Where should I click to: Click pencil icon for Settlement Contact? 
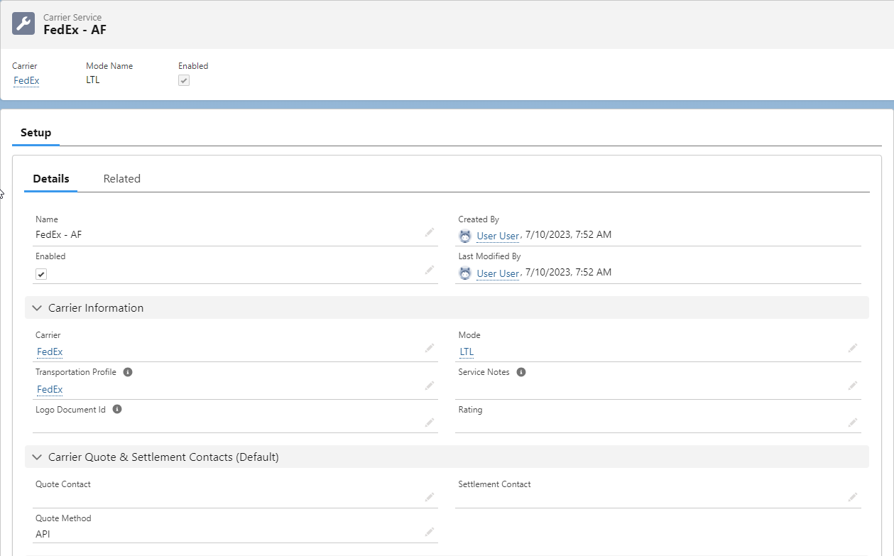[x=853, y=497]
